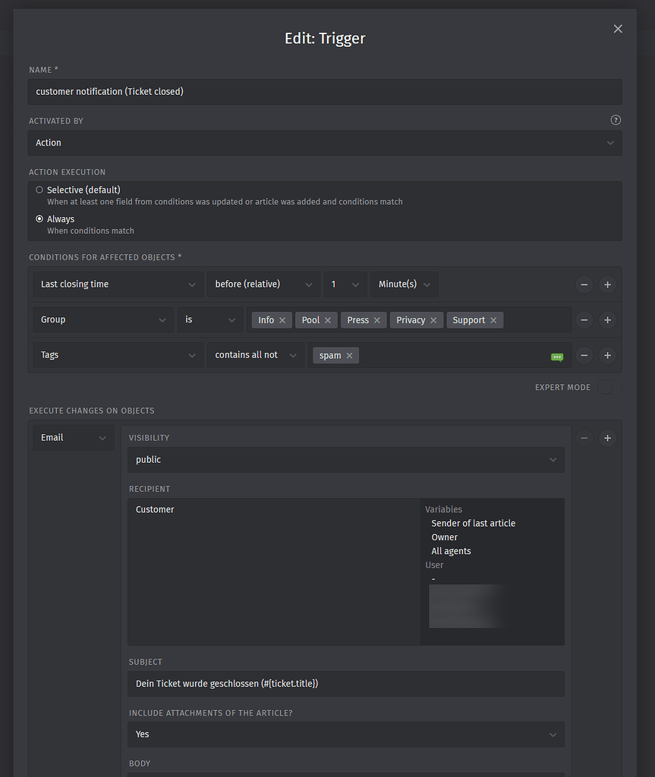Remove the spam tag

pyautogui.click(x=350, y=355)
